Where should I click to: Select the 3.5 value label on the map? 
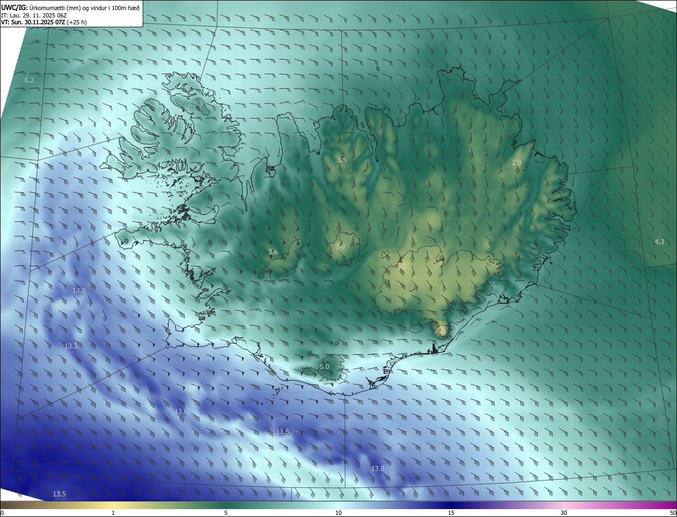[342, 160]
